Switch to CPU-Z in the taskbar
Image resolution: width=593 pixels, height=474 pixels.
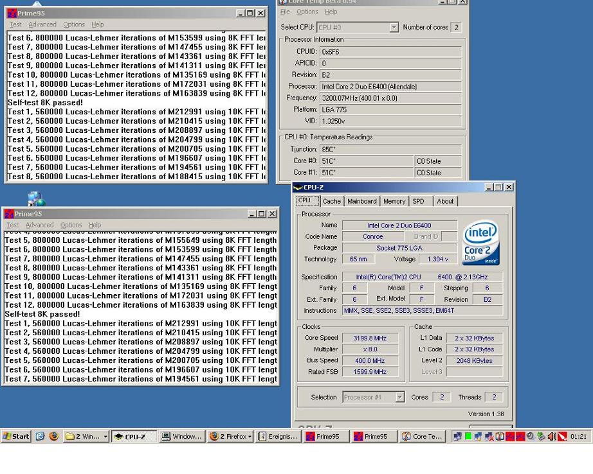click(x=134, y=437)
